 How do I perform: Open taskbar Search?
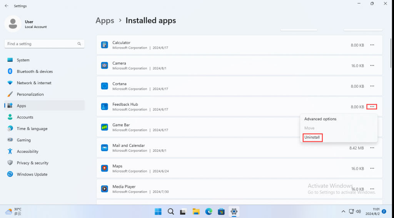click(x=171, y=212)
